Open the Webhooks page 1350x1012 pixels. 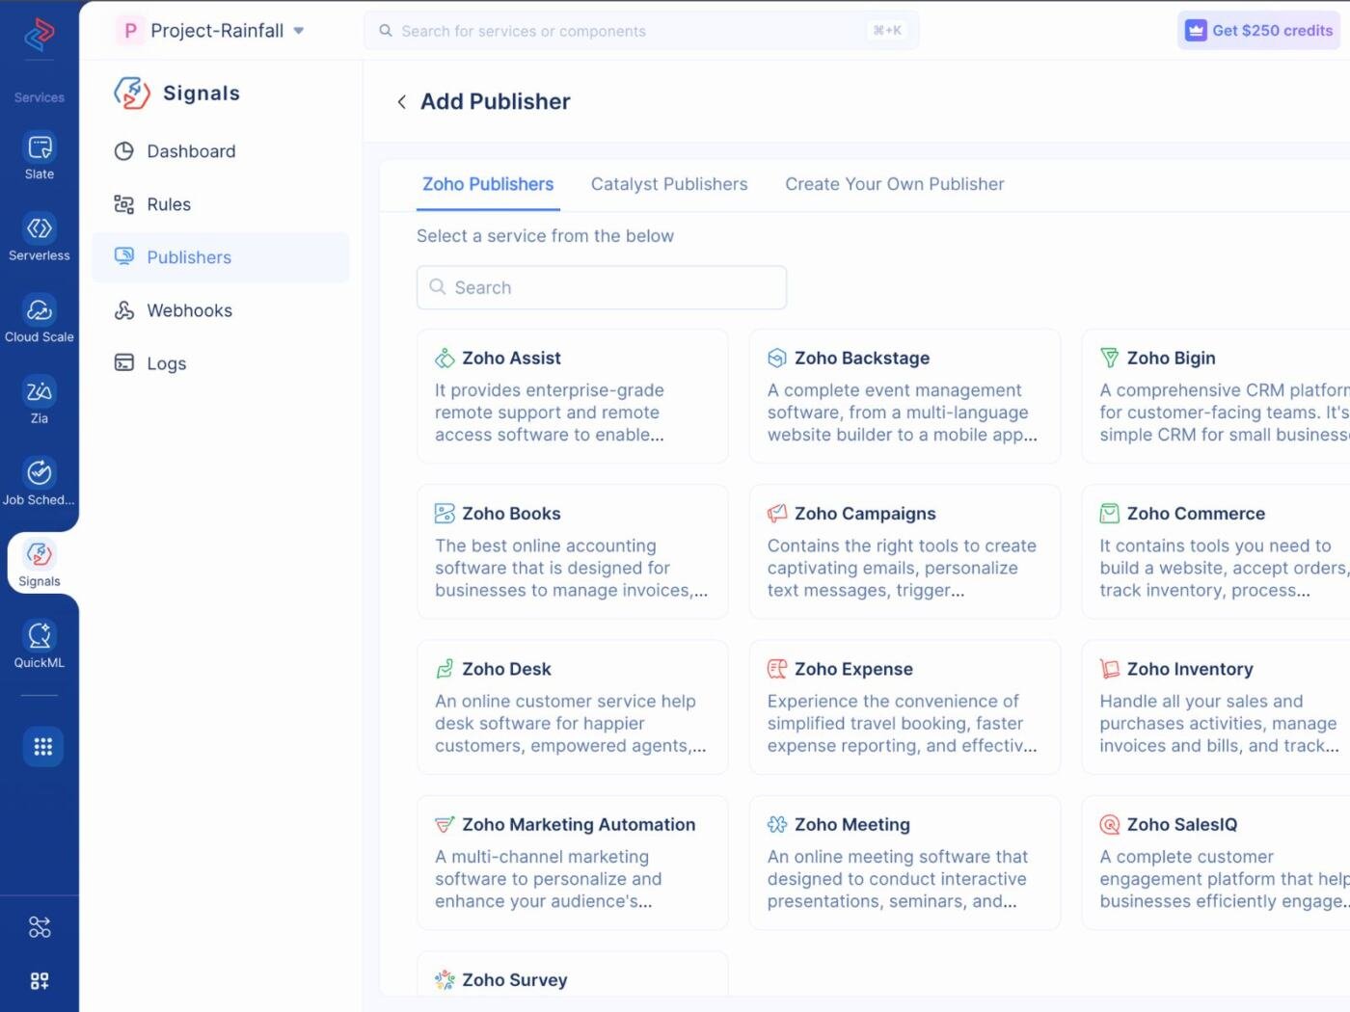click(x=221, y=310)
